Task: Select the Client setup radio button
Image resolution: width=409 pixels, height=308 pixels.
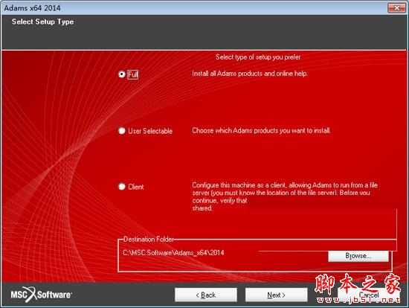Action: [121, 187]
